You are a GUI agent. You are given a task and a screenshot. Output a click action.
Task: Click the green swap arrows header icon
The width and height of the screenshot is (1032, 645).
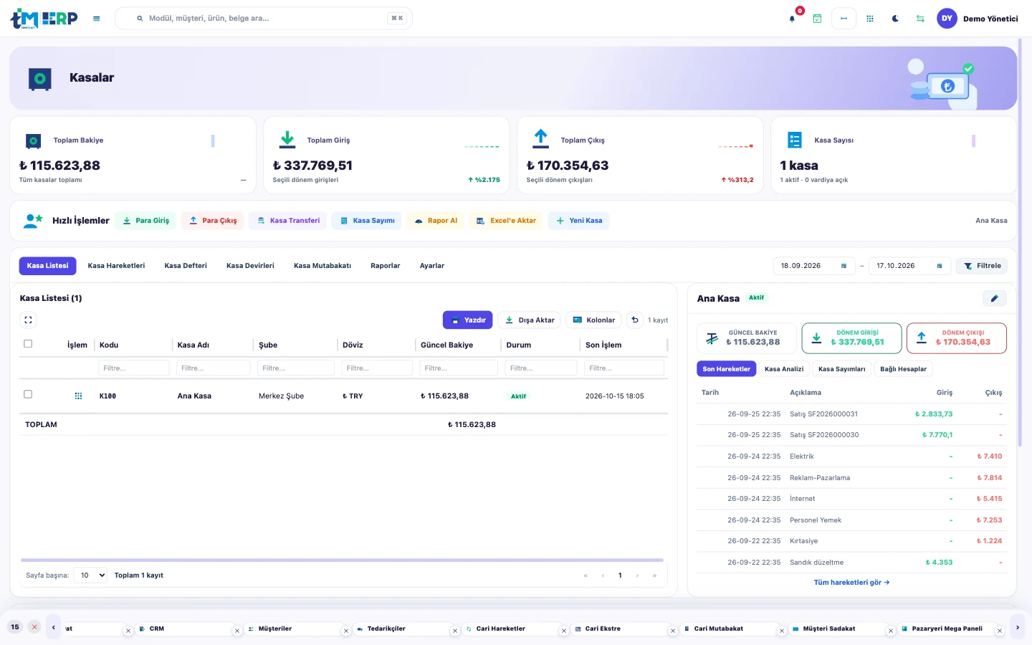point(920,19)
